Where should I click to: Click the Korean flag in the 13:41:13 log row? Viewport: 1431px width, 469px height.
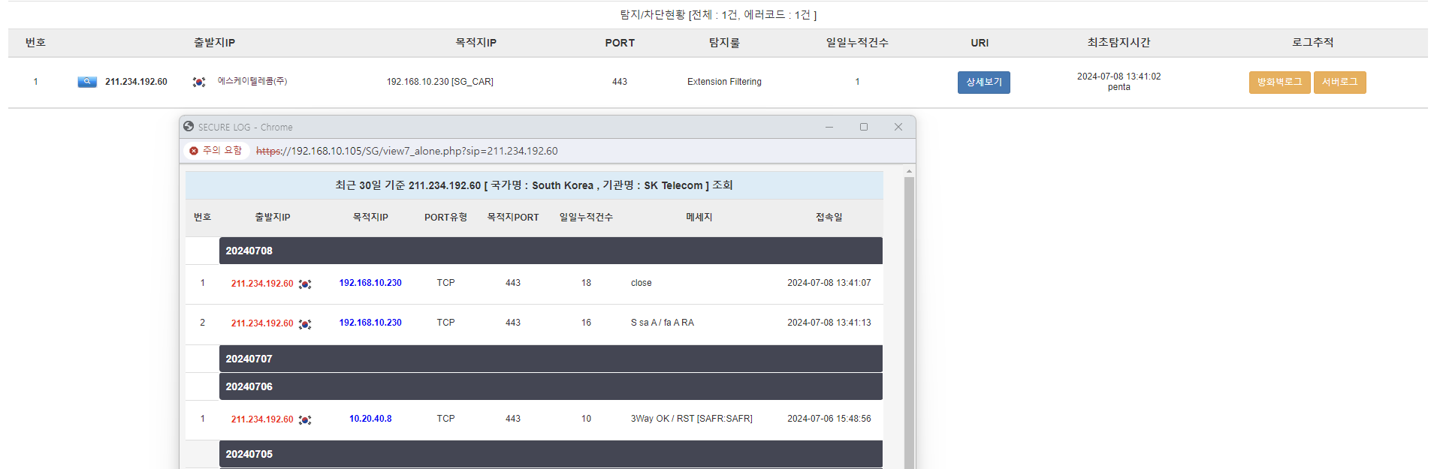(305, 323)
